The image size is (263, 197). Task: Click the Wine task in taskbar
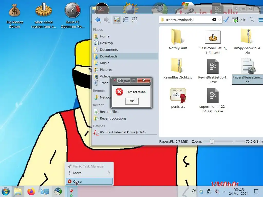tap(71, 191)
